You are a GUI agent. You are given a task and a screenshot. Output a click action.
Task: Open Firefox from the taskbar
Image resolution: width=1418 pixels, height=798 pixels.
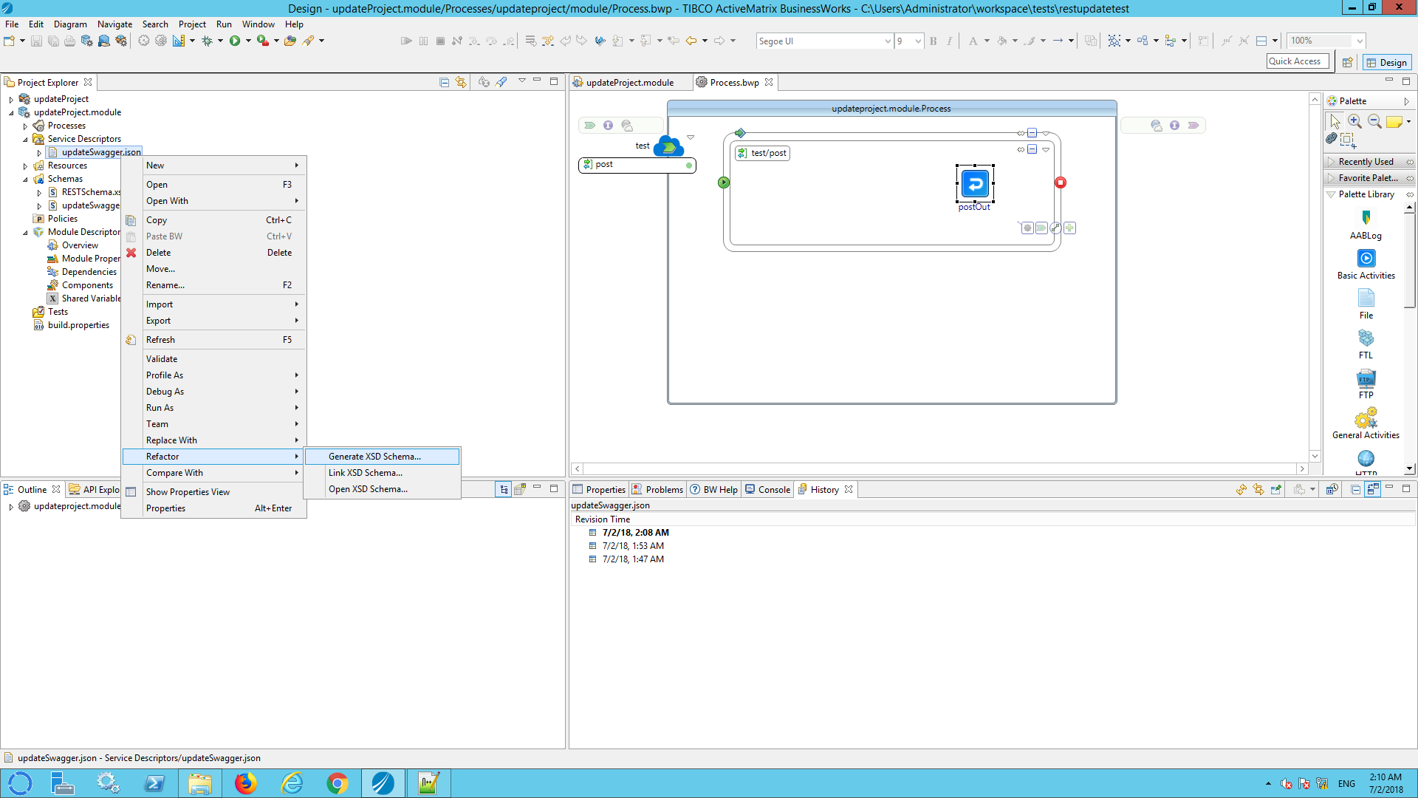tap(245, 783)
